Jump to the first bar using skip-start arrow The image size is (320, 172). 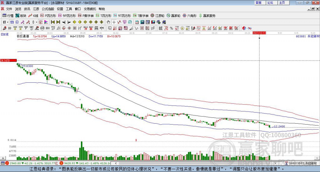pos(53,22)
